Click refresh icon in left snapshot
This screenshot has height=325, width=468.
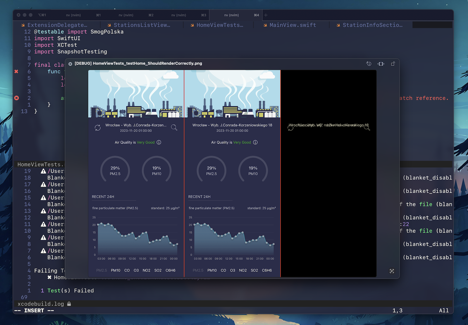tap(98, 128)
